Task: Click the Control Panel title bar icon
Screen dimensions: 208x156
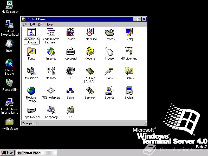Action: coord(24,19)
